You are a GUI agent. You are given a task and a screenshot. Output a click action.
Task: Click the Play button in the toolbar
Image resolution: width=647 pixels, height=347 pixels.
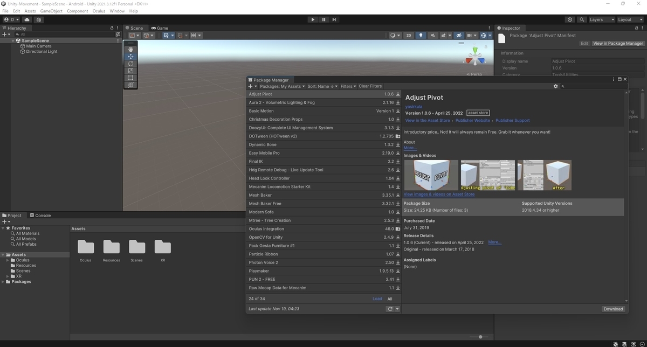tap(313, 19)
